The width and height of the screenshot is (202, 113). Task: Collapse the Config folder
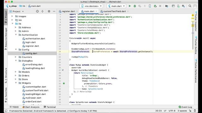16,50
